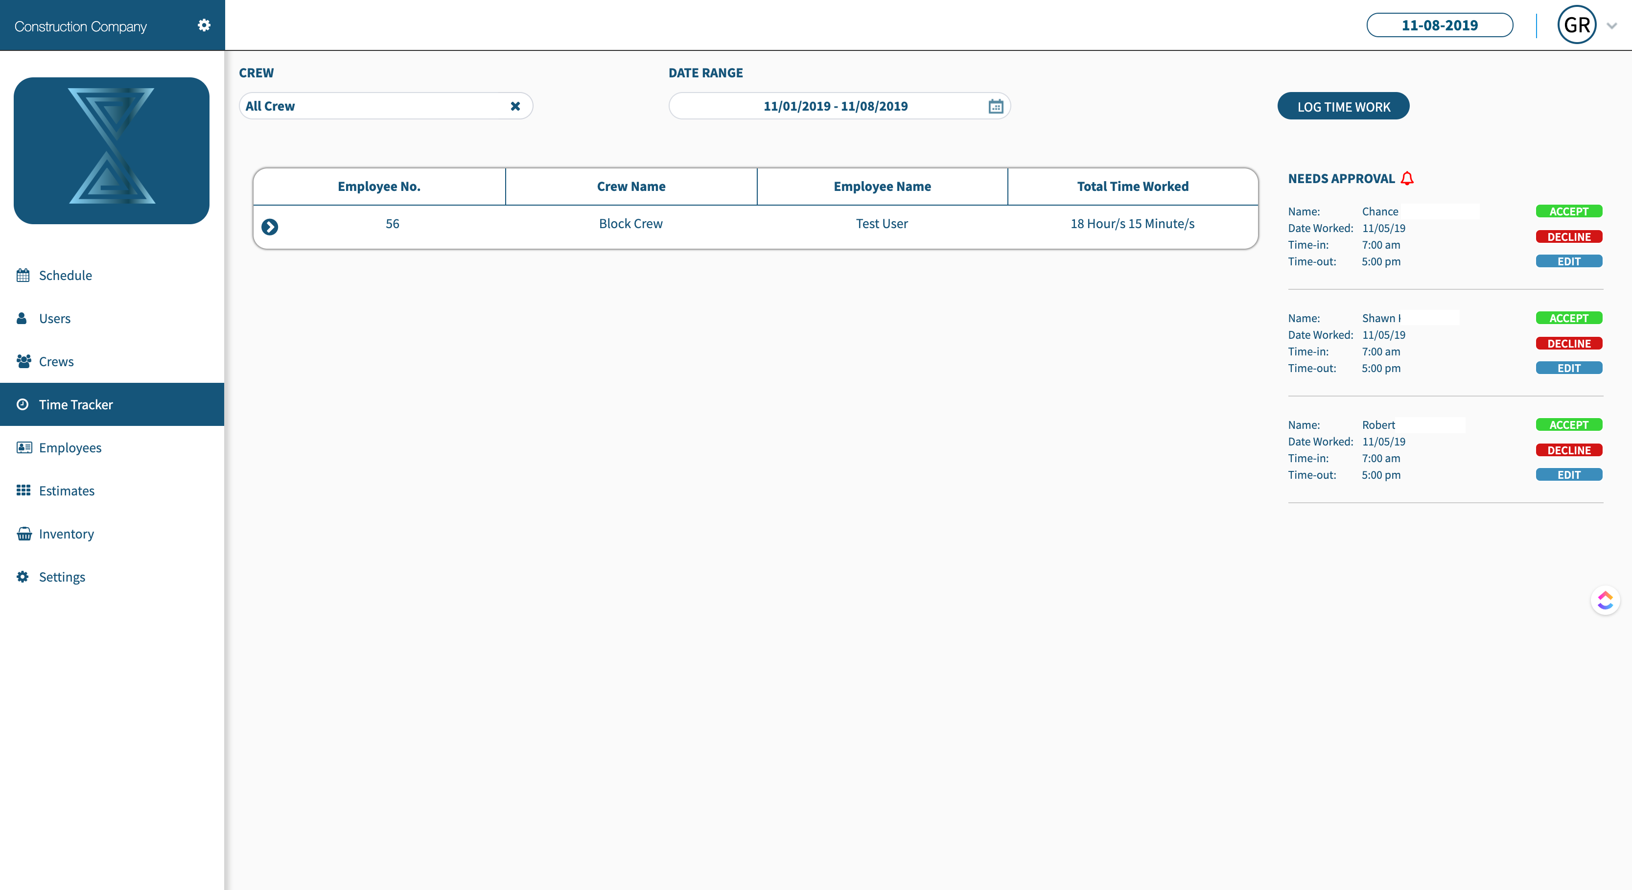This screenshot has width=1632, height=890.
Task: Open Schedule using its calendar icon
Action: point(23,274)
